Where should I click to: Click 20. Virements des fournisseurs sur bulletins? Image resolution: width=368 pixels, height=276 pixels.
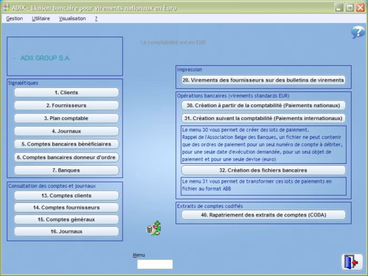pos(263,80)
